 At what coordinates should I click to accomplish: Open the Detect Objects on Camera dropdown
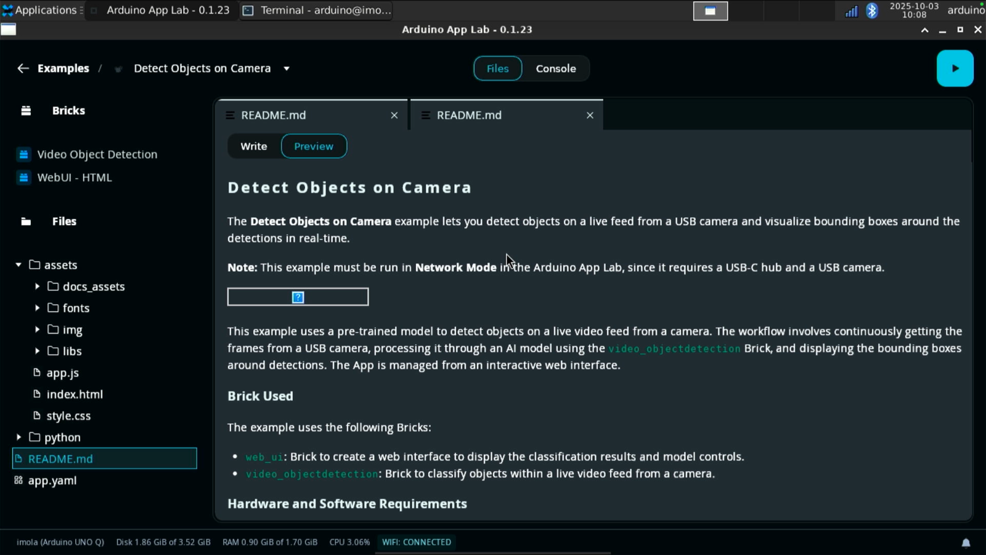pyautogui.click(x=287, y=68)
